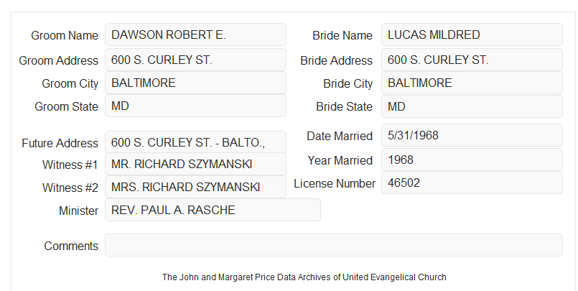The width and height of the screenshot is (578, 291).
Task: Click the Groom State MD field
Action: coord(195,106)
